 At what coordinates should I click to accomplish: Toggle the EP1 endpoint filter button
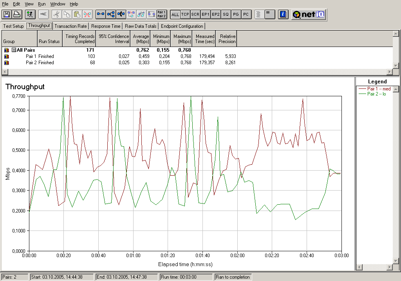pos(206,14)
